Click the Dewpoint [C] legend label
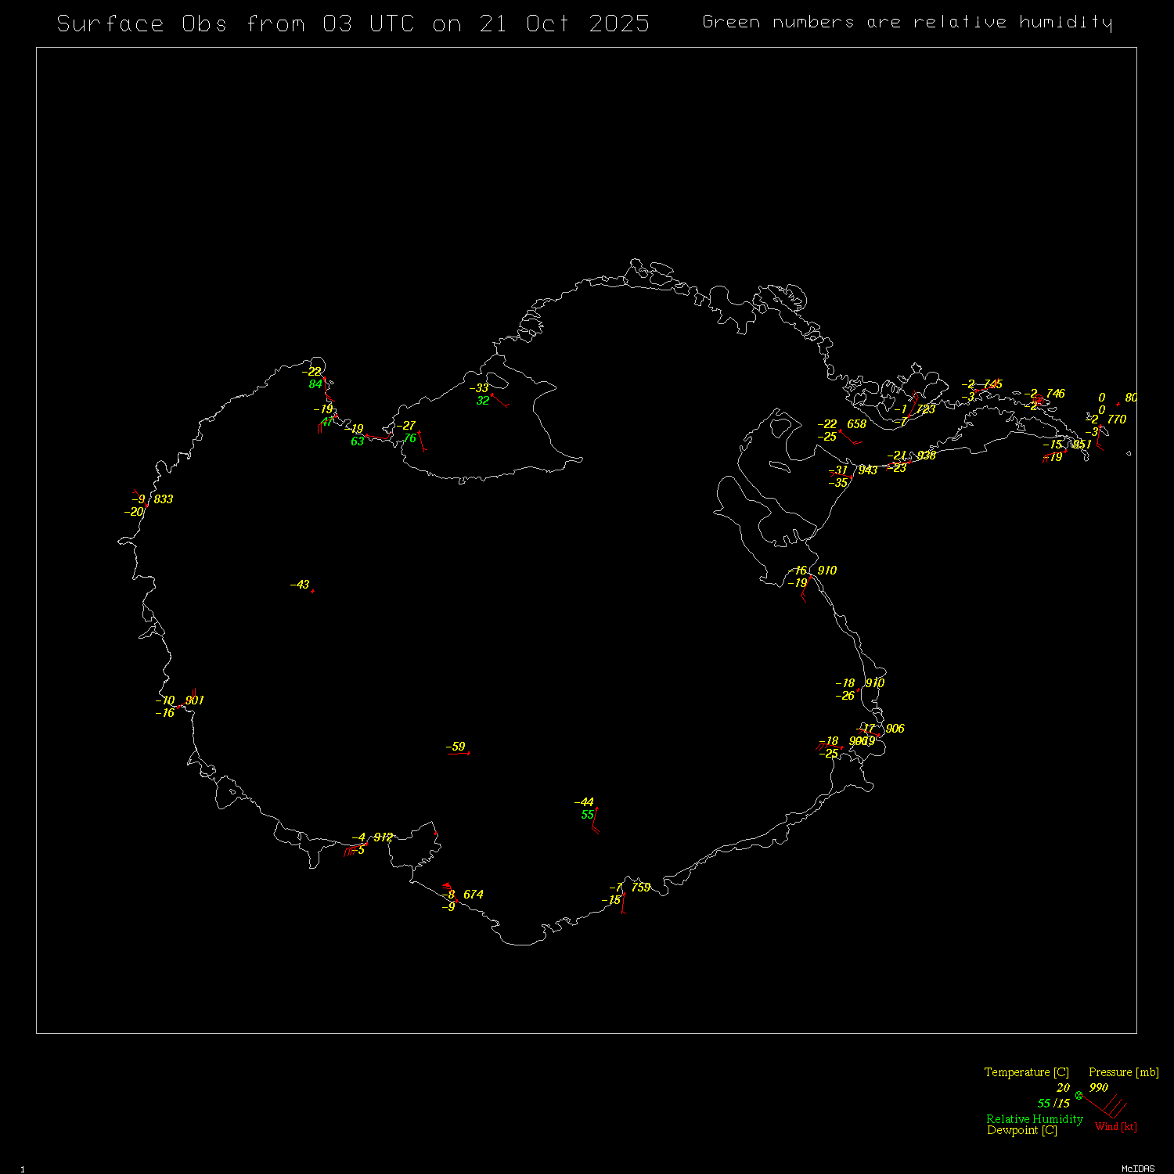The width and height of the screenshot is (1174, 1174). pyautogui.click(x=1021, y=1130)
